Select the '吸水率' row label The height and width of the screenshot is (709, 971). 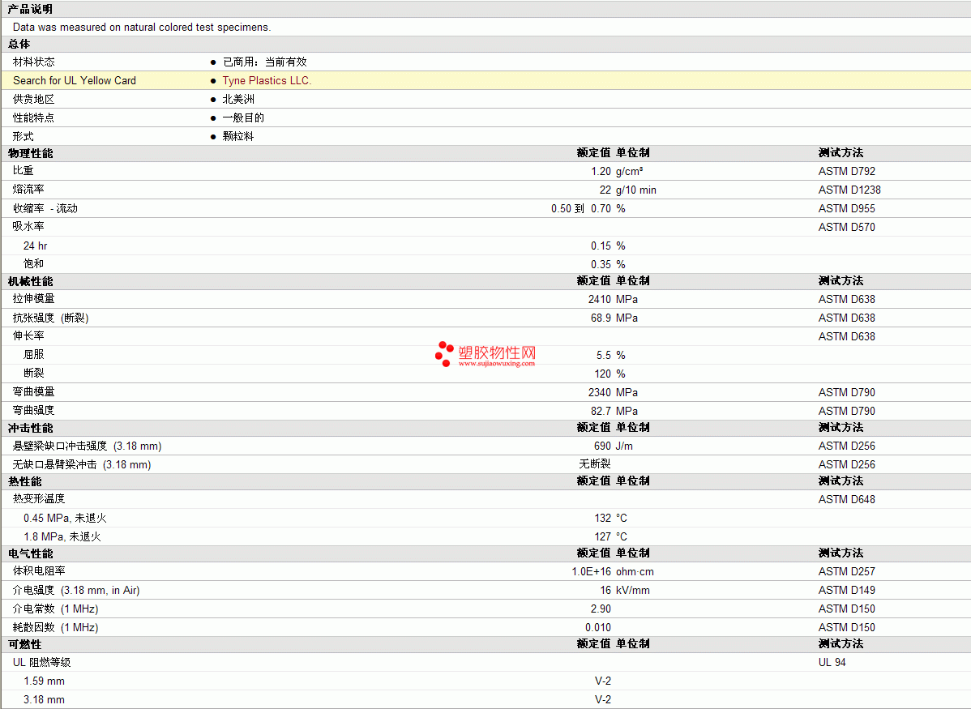[x=28, y=226]
